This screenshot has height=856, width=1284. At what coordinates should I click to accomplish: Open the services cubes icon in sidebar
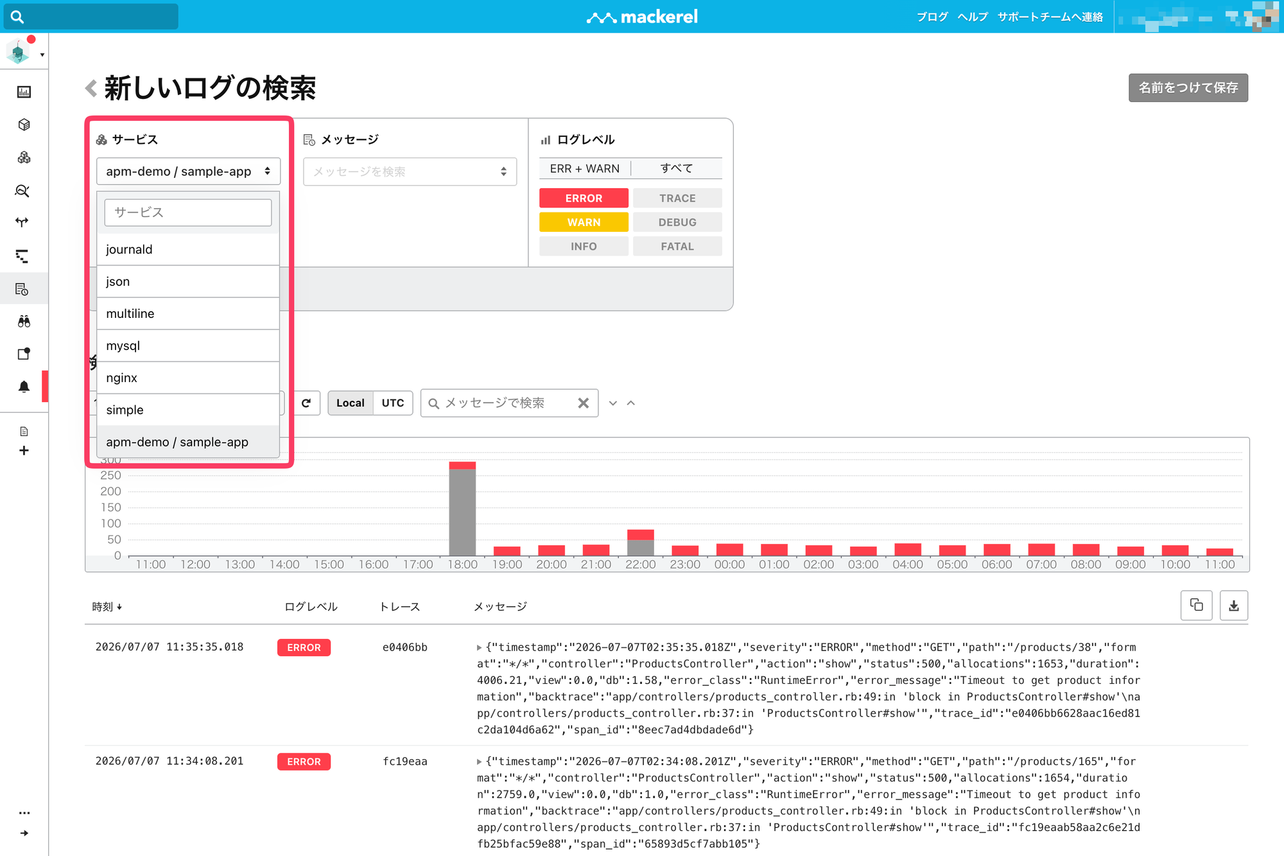pyautogui.click(x=24, y=157)
